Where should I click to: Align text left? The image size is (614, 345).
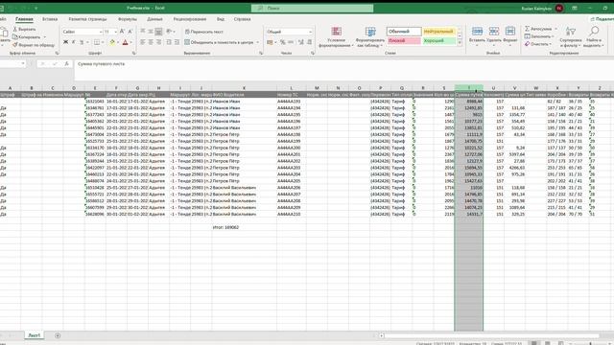143,42
